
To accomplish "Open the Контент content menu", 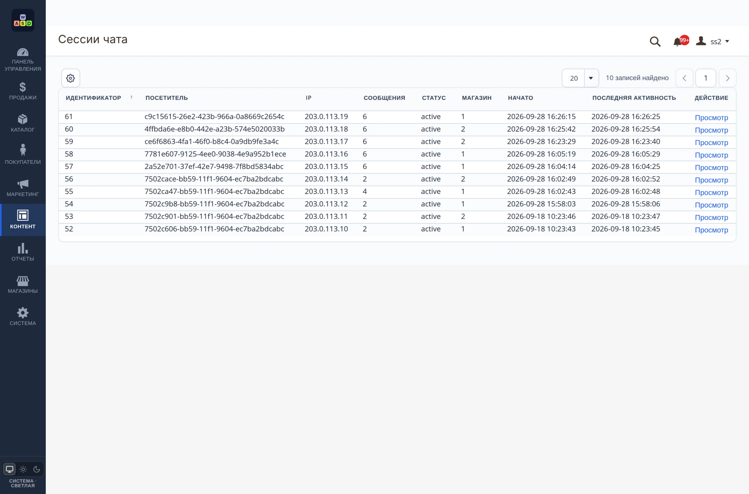I will pos(23,220).
